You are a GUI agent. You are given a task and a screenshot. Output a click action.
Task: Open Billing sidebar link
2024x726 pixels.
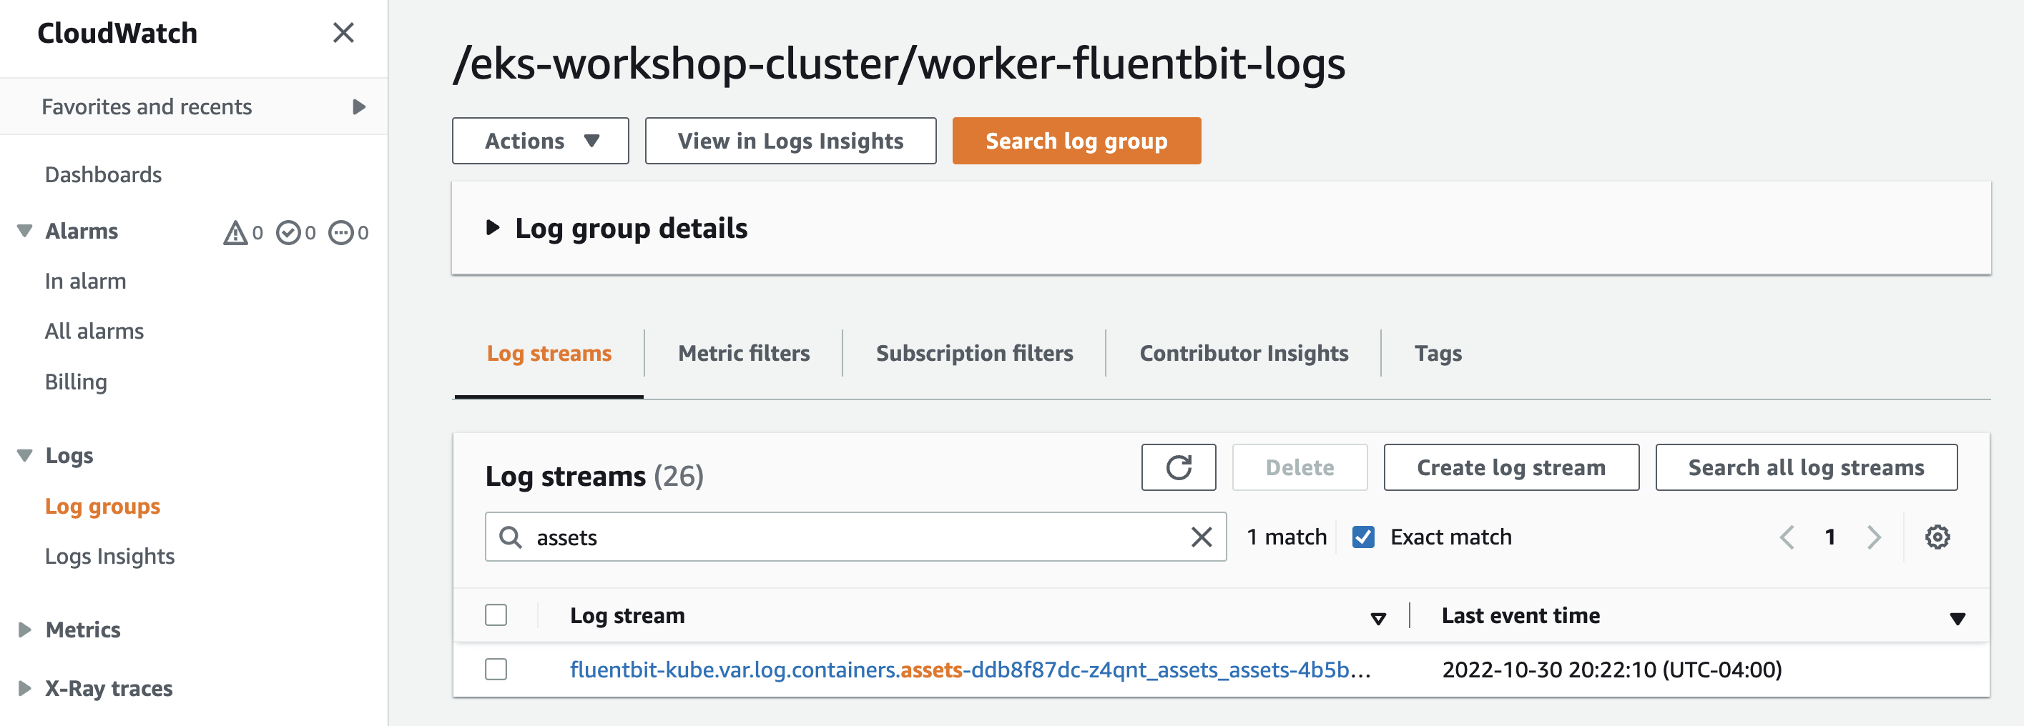point(75,382)
